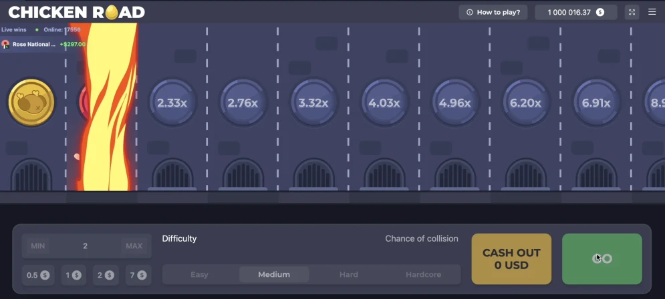This screenshot has width=665, height=299.
Task: Click the dollar icon beside balance
Action: [600, 12]
